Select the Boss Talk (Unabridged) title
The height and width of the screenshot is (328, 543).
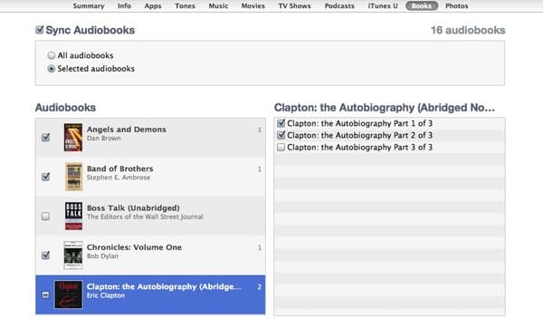click(133, 208)
